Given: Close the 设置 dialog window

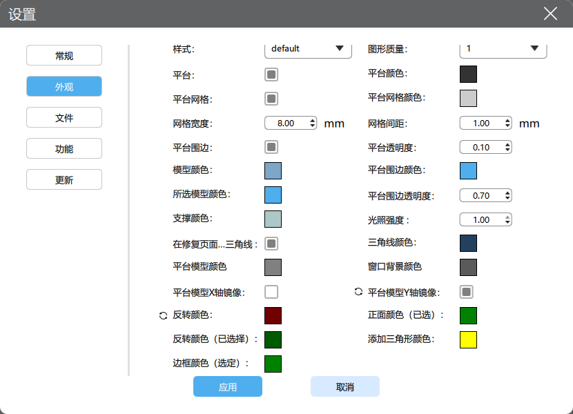Looking at the screenshot, I should tap(550, 14).
